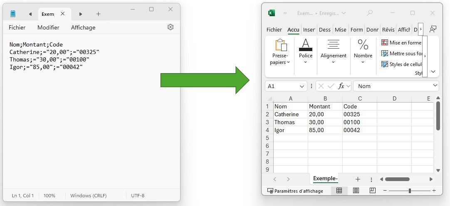The image size is (450, 206).
Task: Open the Police font group icon
Action: click(305, 45)
